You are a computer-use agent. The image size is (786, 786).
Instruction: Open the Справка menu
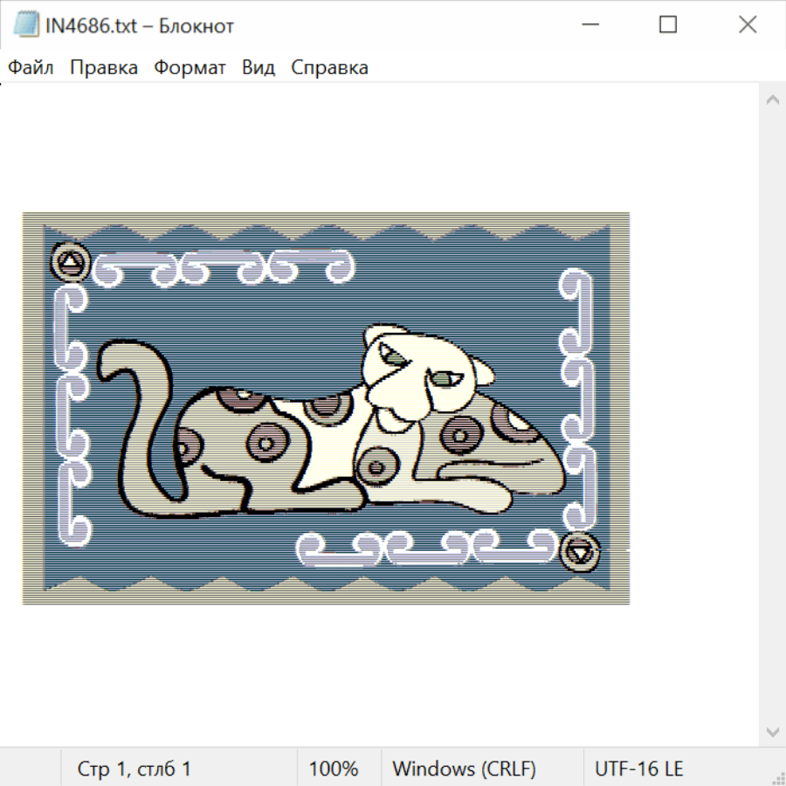[329, 67]
